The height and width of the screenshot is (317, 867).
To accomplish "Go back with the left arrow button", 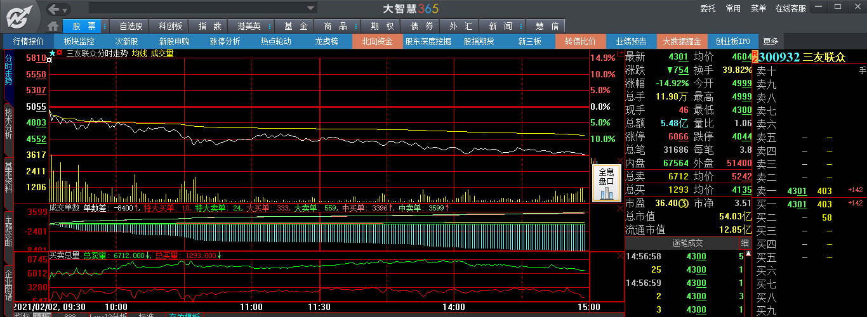I will 55,9.
